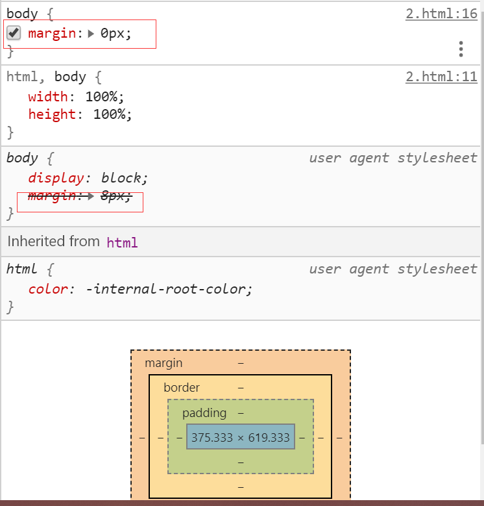The image size is (484, 506).
Task: Click the body selector at 2.html:16
Action: click(x=22, y=14)
